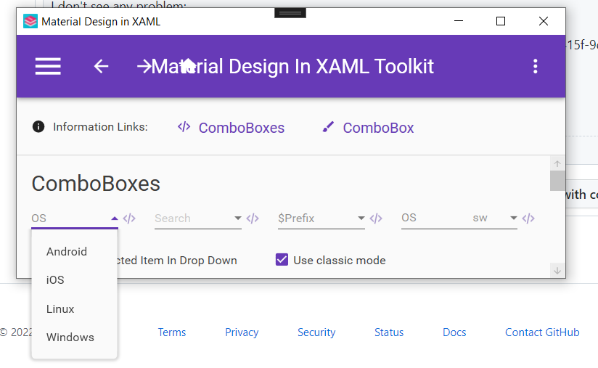The width and height of the screenshot is (598, 368).
Task: Click code icon next to ComboBoxes link
Action: coord(184,126)
